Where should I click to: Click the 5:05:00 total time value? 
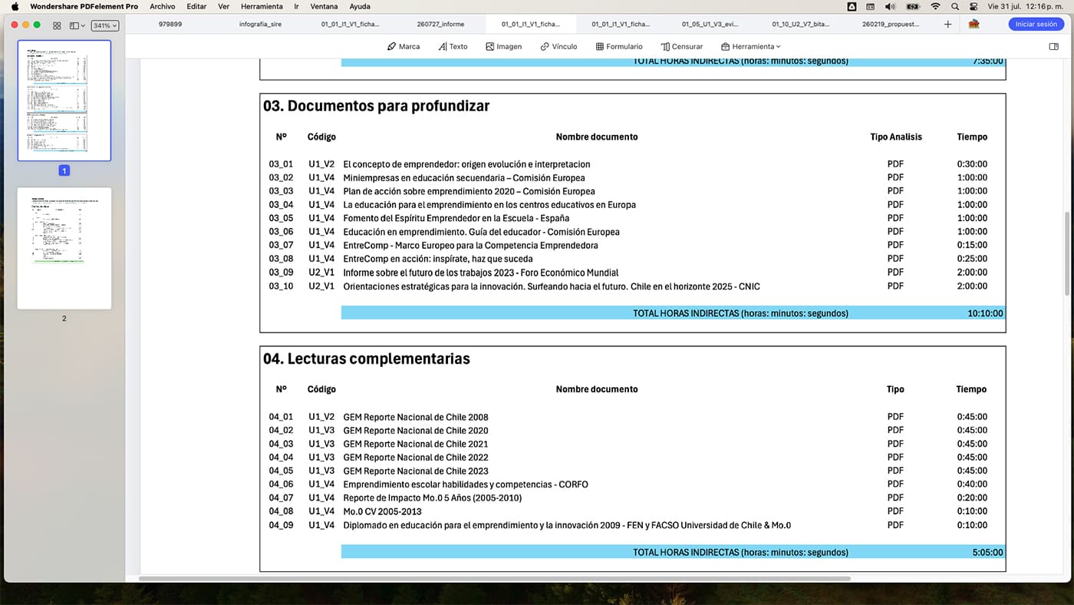987,552
